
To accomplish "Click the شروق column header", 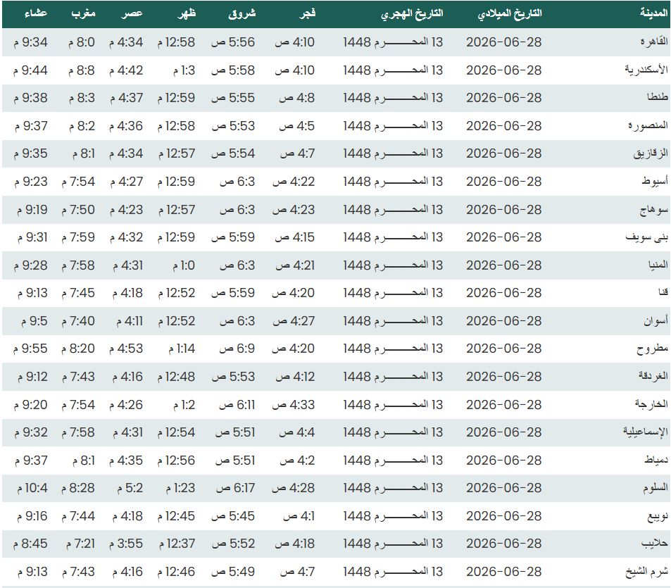I will 242,13.
